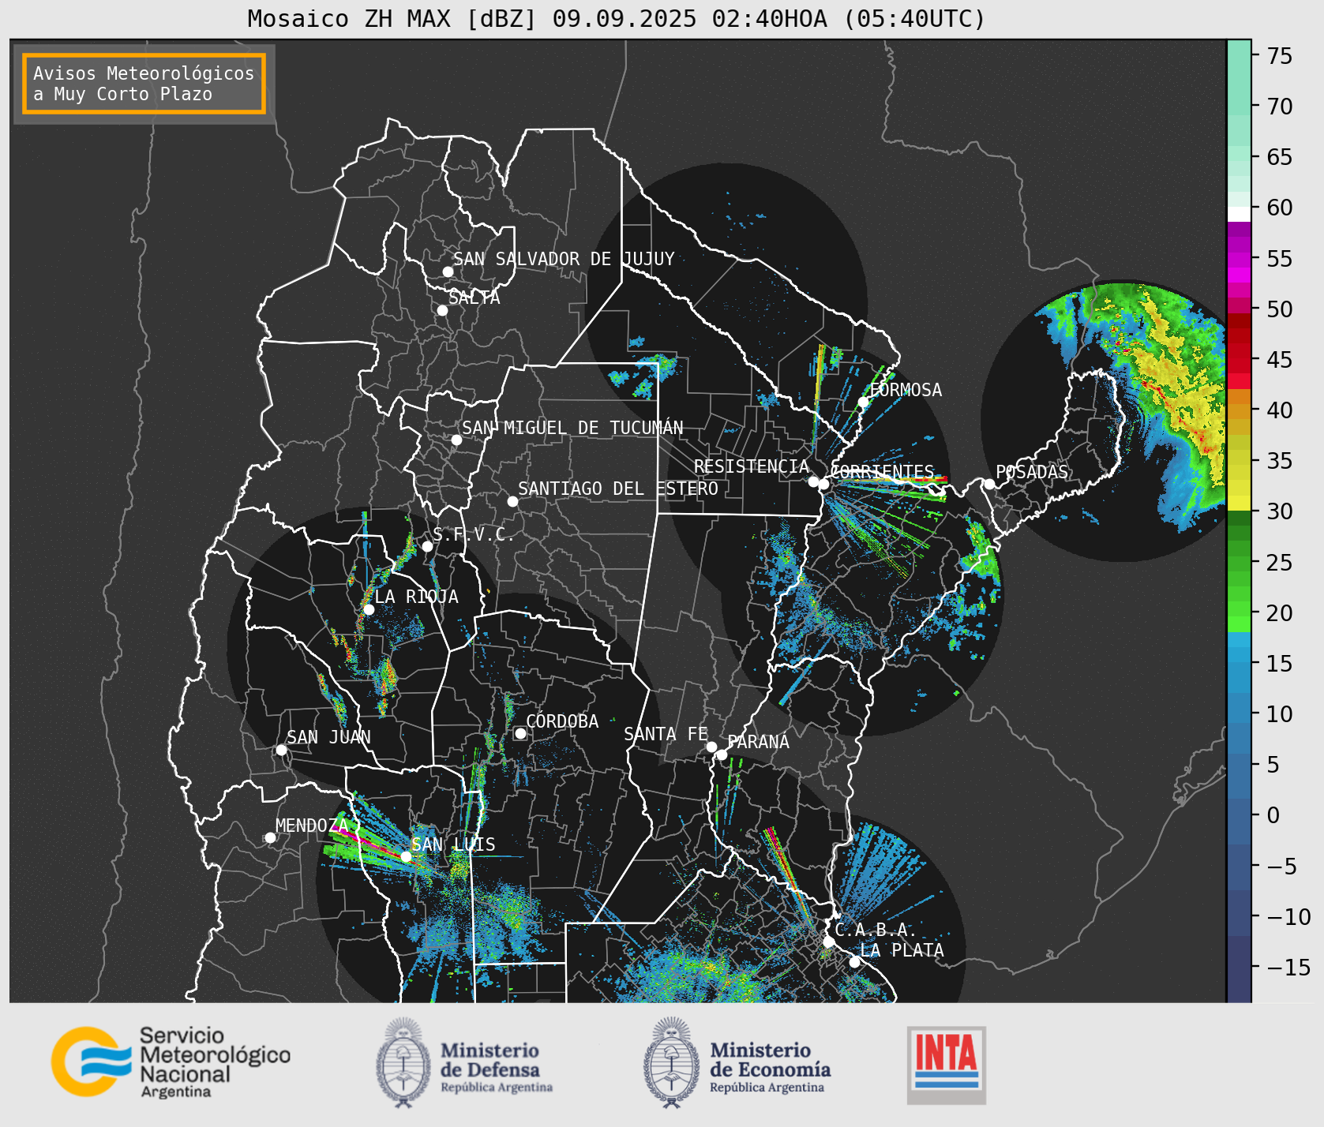Screen dimensions: 1324x1127
Task: Select the La Plata city marker dot
Action: (x=854, y=962)
